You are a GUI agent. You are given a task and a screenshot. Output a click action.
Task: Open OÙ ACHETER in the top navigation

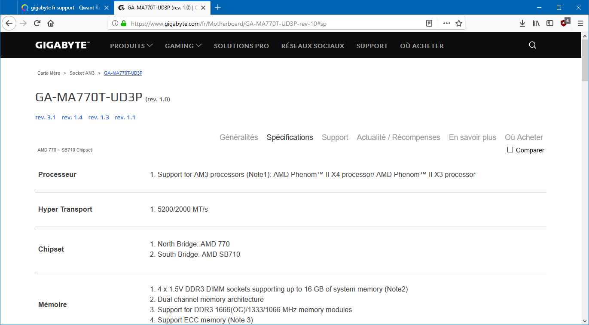(x=422, y=46)
